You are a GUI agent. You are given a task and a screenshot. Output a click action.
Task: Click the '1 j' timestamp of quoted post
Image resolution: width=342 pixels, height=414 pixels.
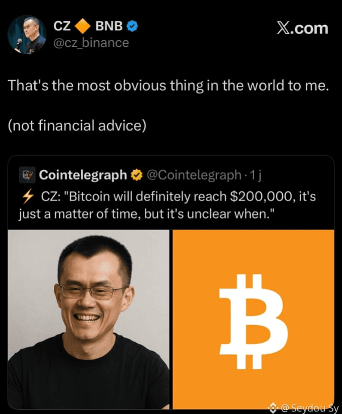pos(256,175)
